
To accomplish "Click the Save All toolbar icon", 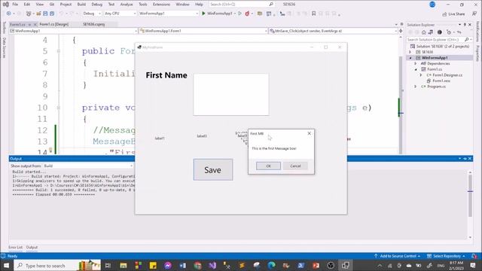I will [52, 14].
